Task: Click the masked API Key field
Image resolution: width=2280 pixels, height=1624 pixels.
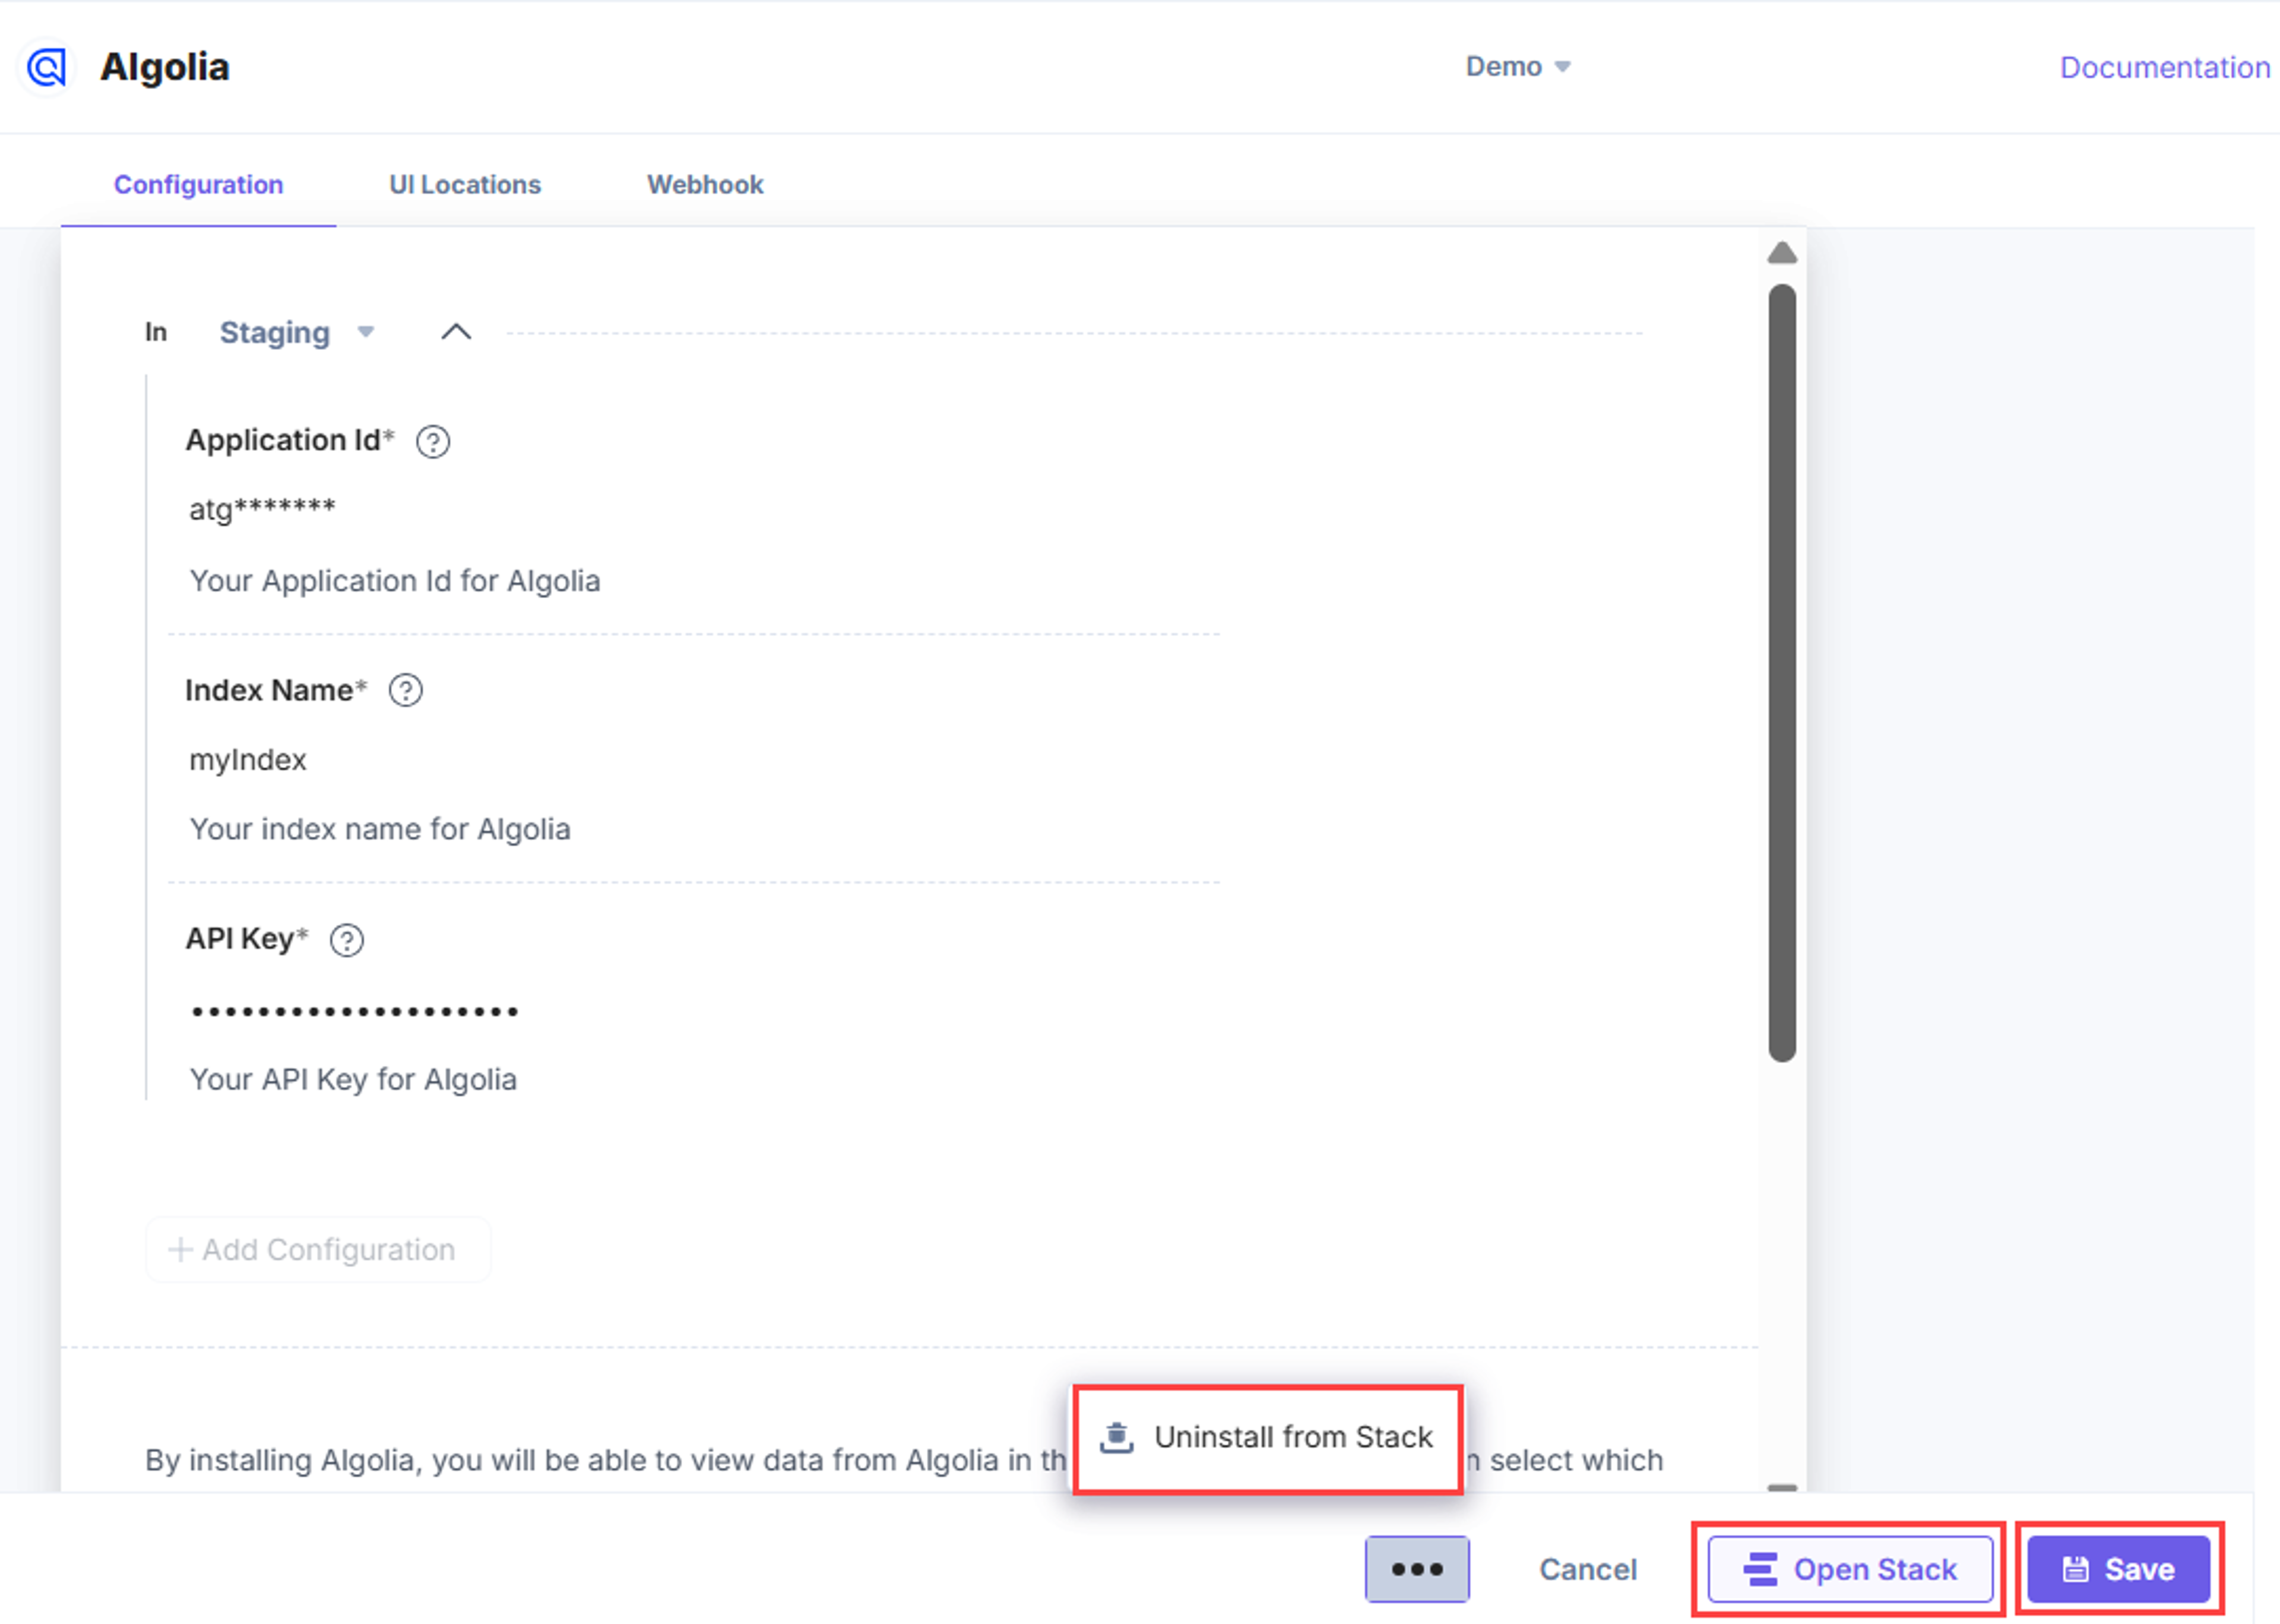Action: point(693,1011)
